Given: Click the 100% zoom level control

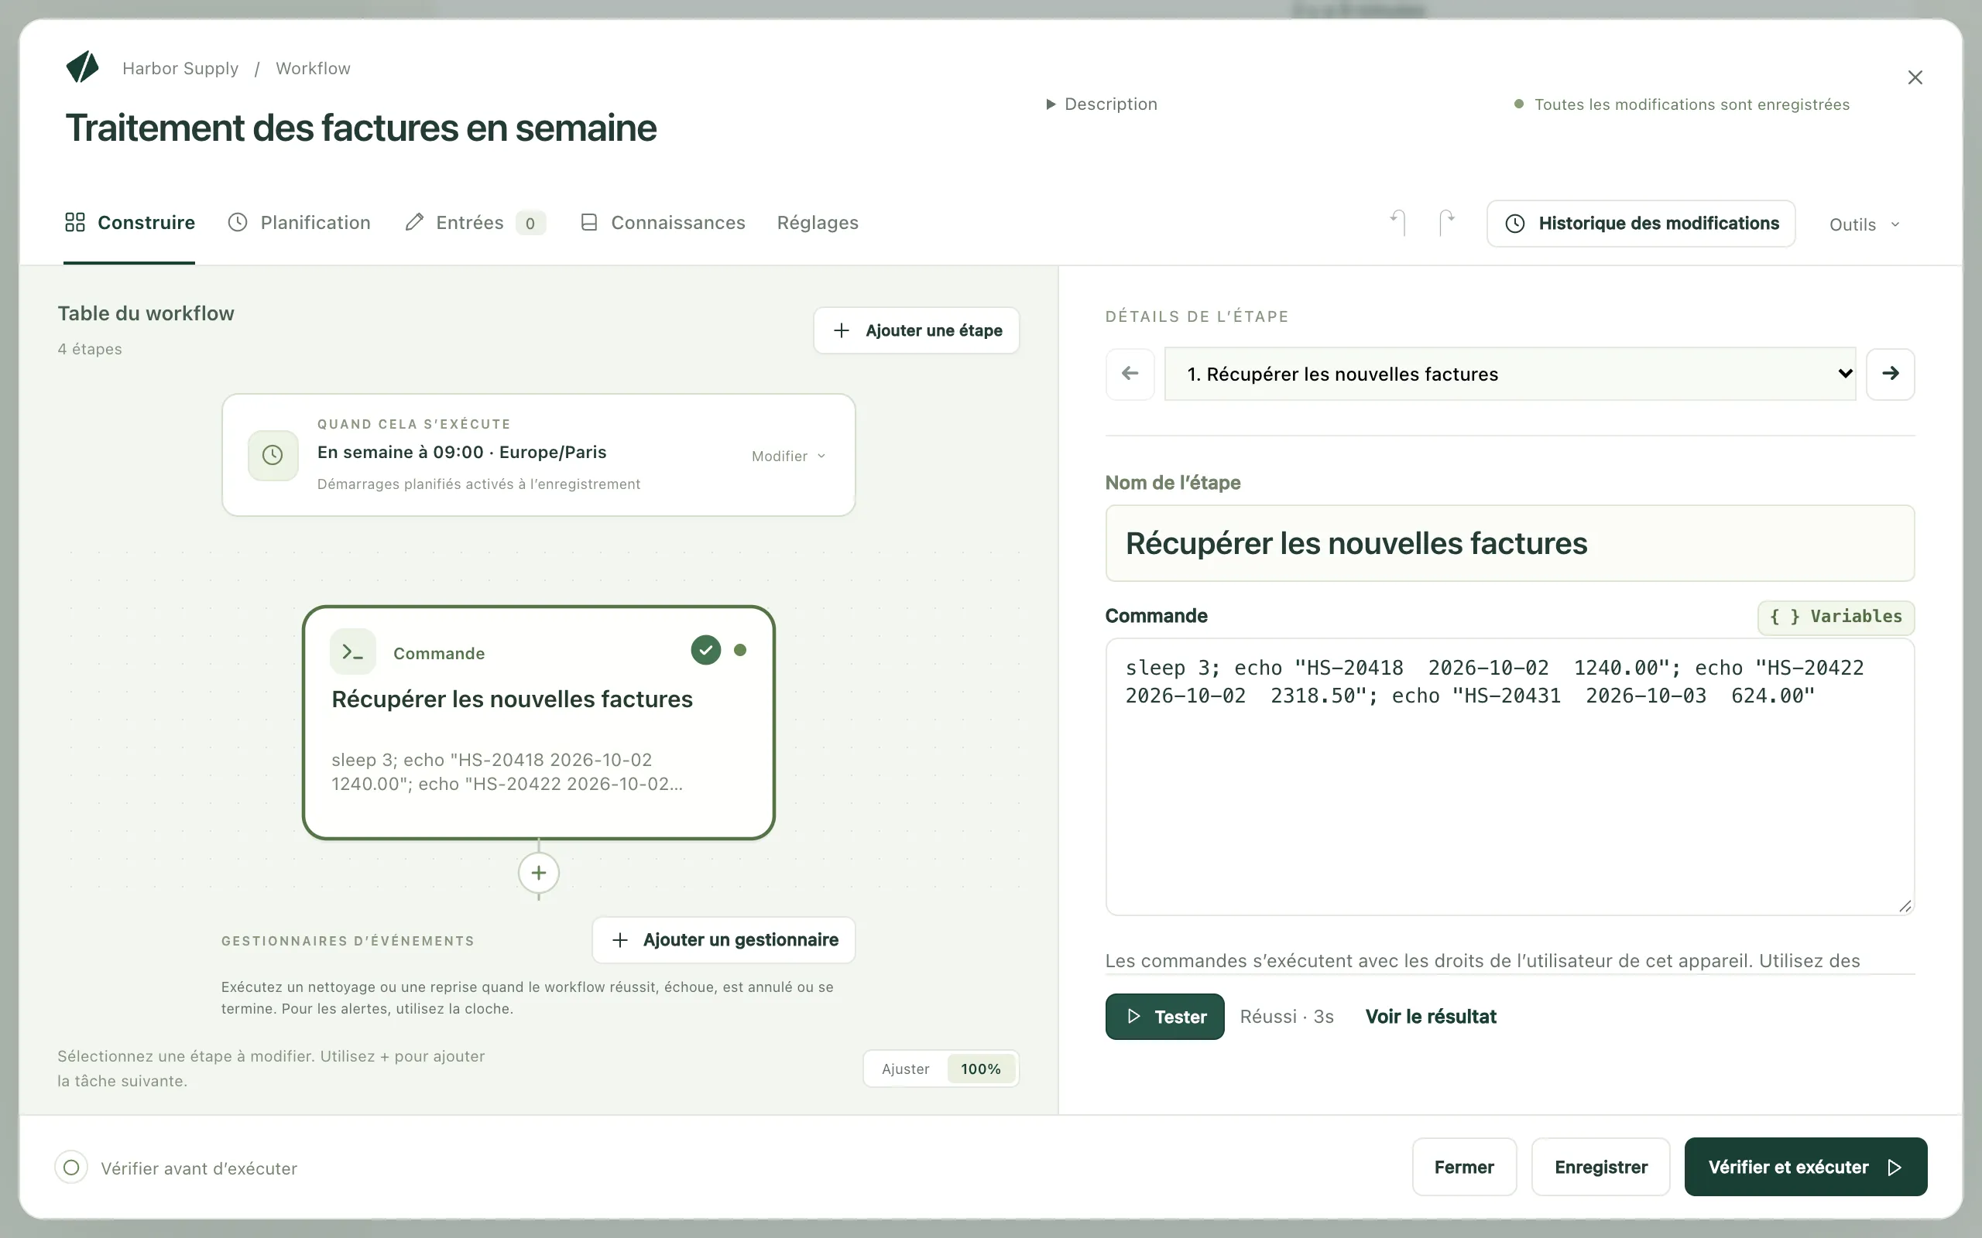Looking at the screenshot, I should click(981, 1069).
